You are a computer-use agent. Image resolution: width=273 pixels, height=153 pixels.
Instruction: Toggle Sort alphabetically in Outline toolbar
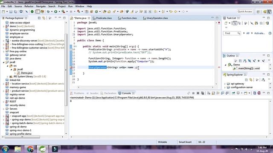[x=245, y=61]
